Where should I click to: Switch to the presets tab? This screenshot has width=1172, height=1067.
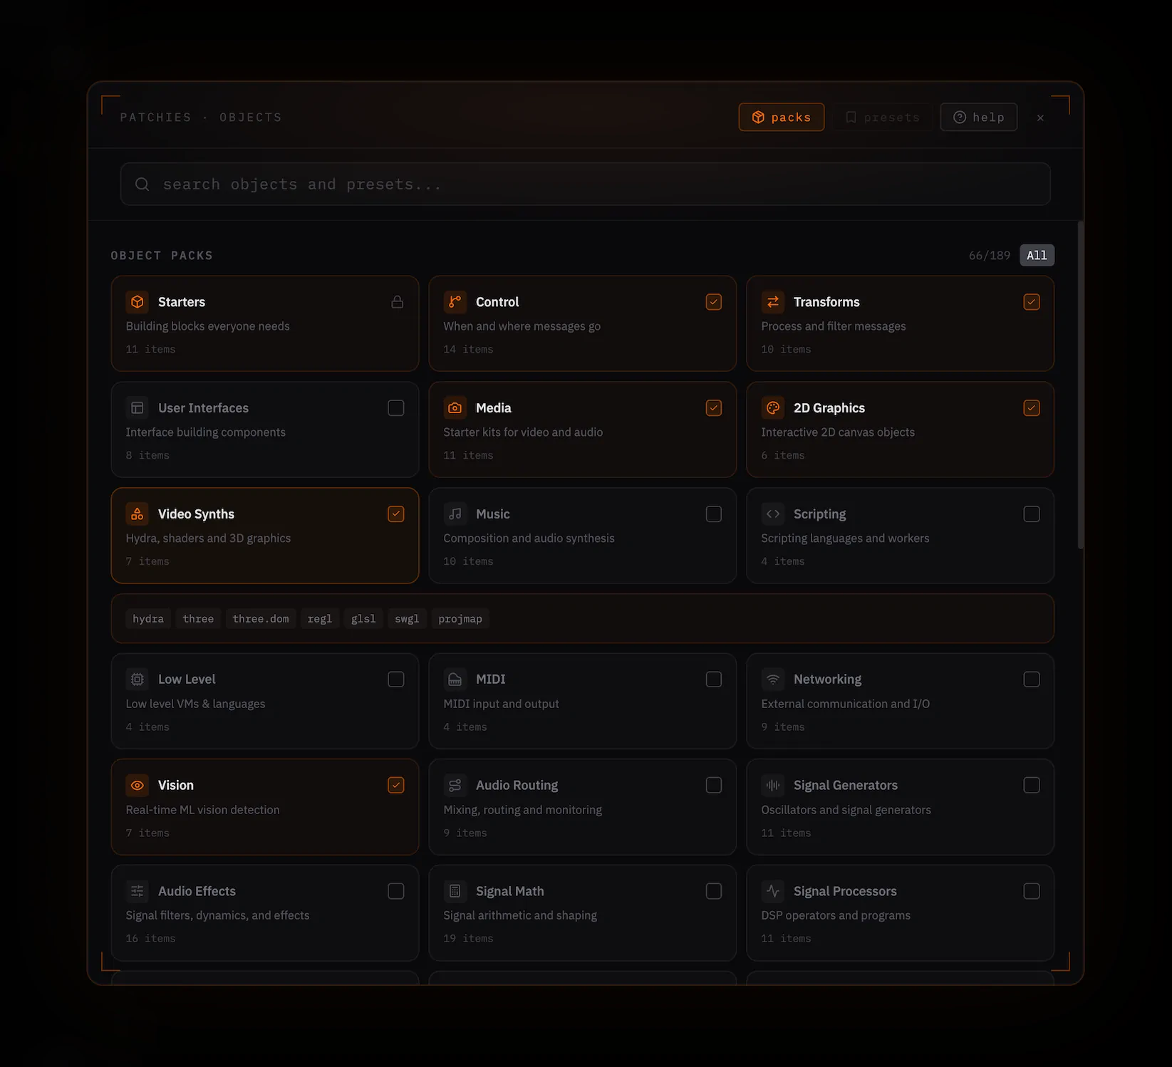pos(882,117)
